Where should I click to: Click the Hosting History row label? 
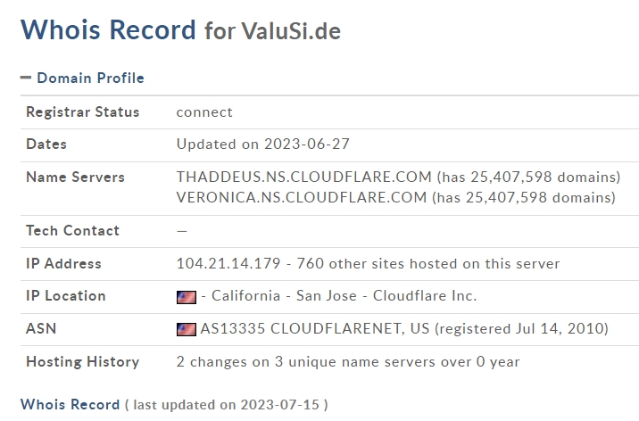pyautogui.click(x=83, y=361)
